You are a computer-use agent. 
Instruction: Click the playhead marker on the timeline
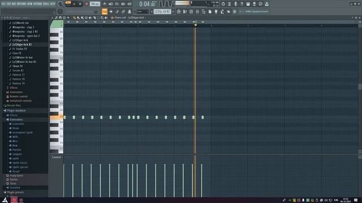(x=195, y=25)
